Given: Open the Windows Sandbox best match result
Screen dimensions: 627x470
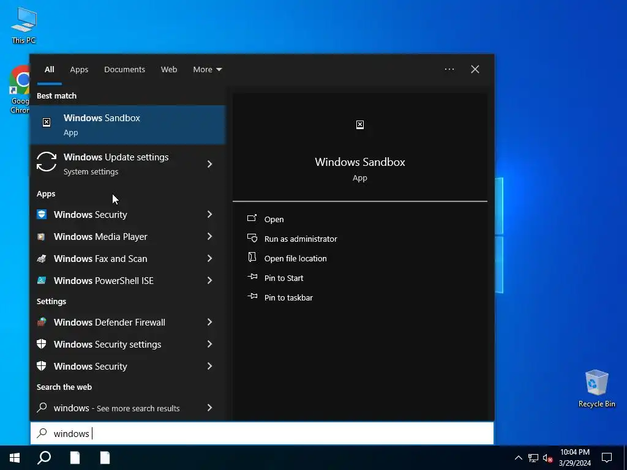Looking at the screenshot, I should (128, 125).
